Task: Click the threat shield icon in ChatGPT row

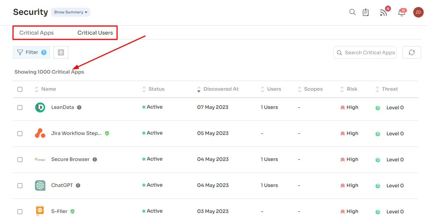Action: click(x=378, y=186)
